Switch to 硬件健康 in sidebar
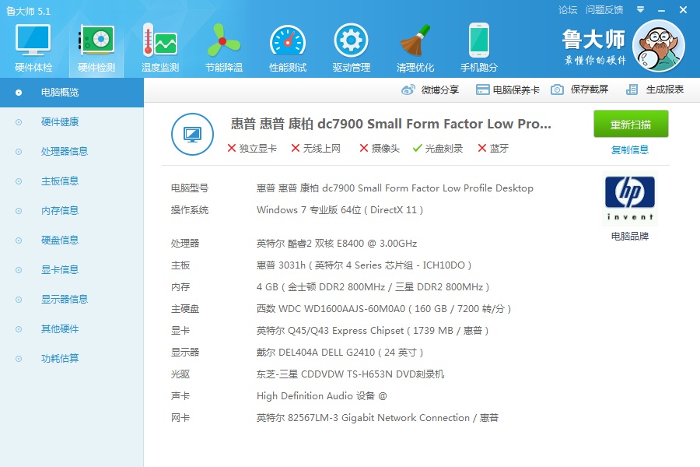 tap(60, 122)
